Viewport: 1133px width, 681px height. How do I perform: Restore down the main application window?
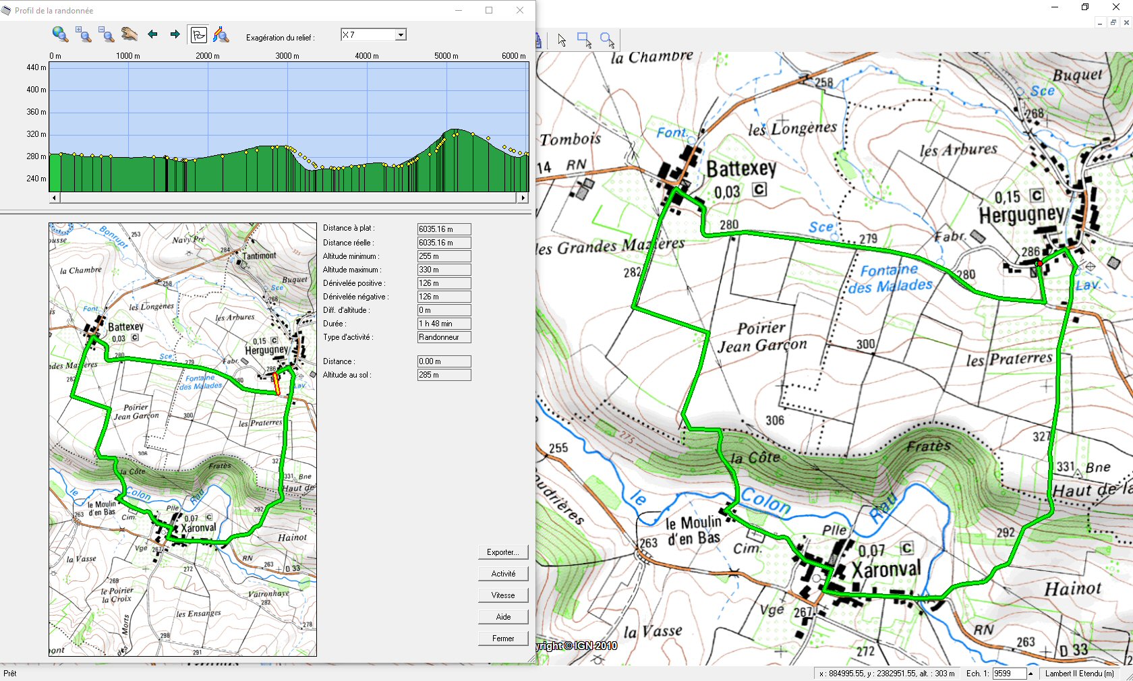[x=1085, y=7]
